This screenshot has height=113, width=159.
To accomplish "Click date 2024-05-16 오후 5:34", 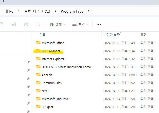I will [119, 51].
